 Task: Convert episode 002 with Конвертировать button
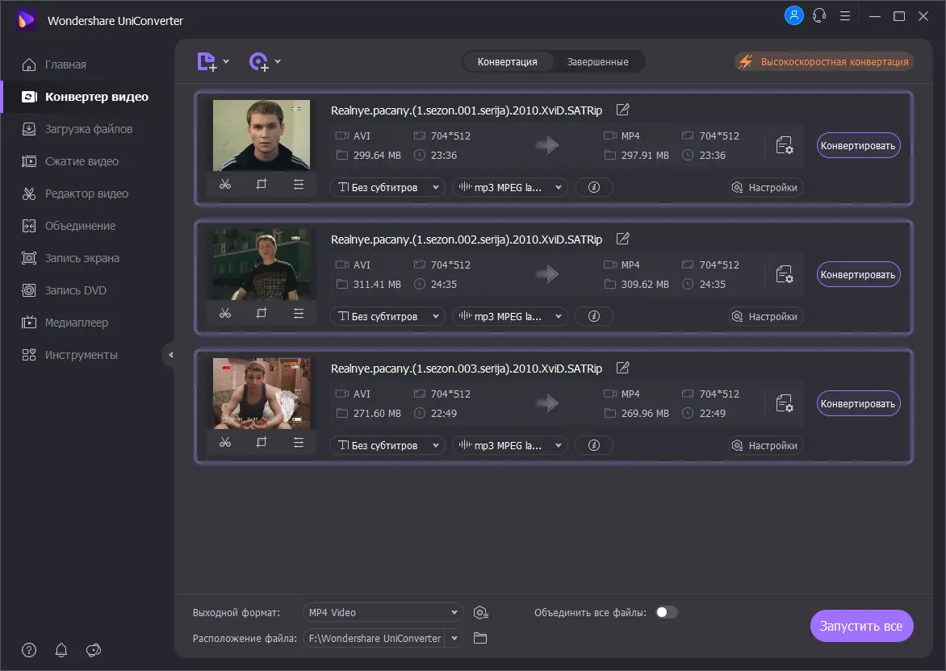click(859, 274)
